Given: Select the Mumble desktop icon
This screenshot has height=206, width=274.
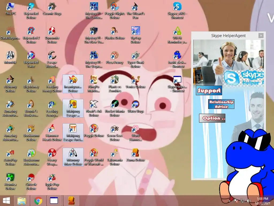Looking at the screenshot, I should (10, 57).
